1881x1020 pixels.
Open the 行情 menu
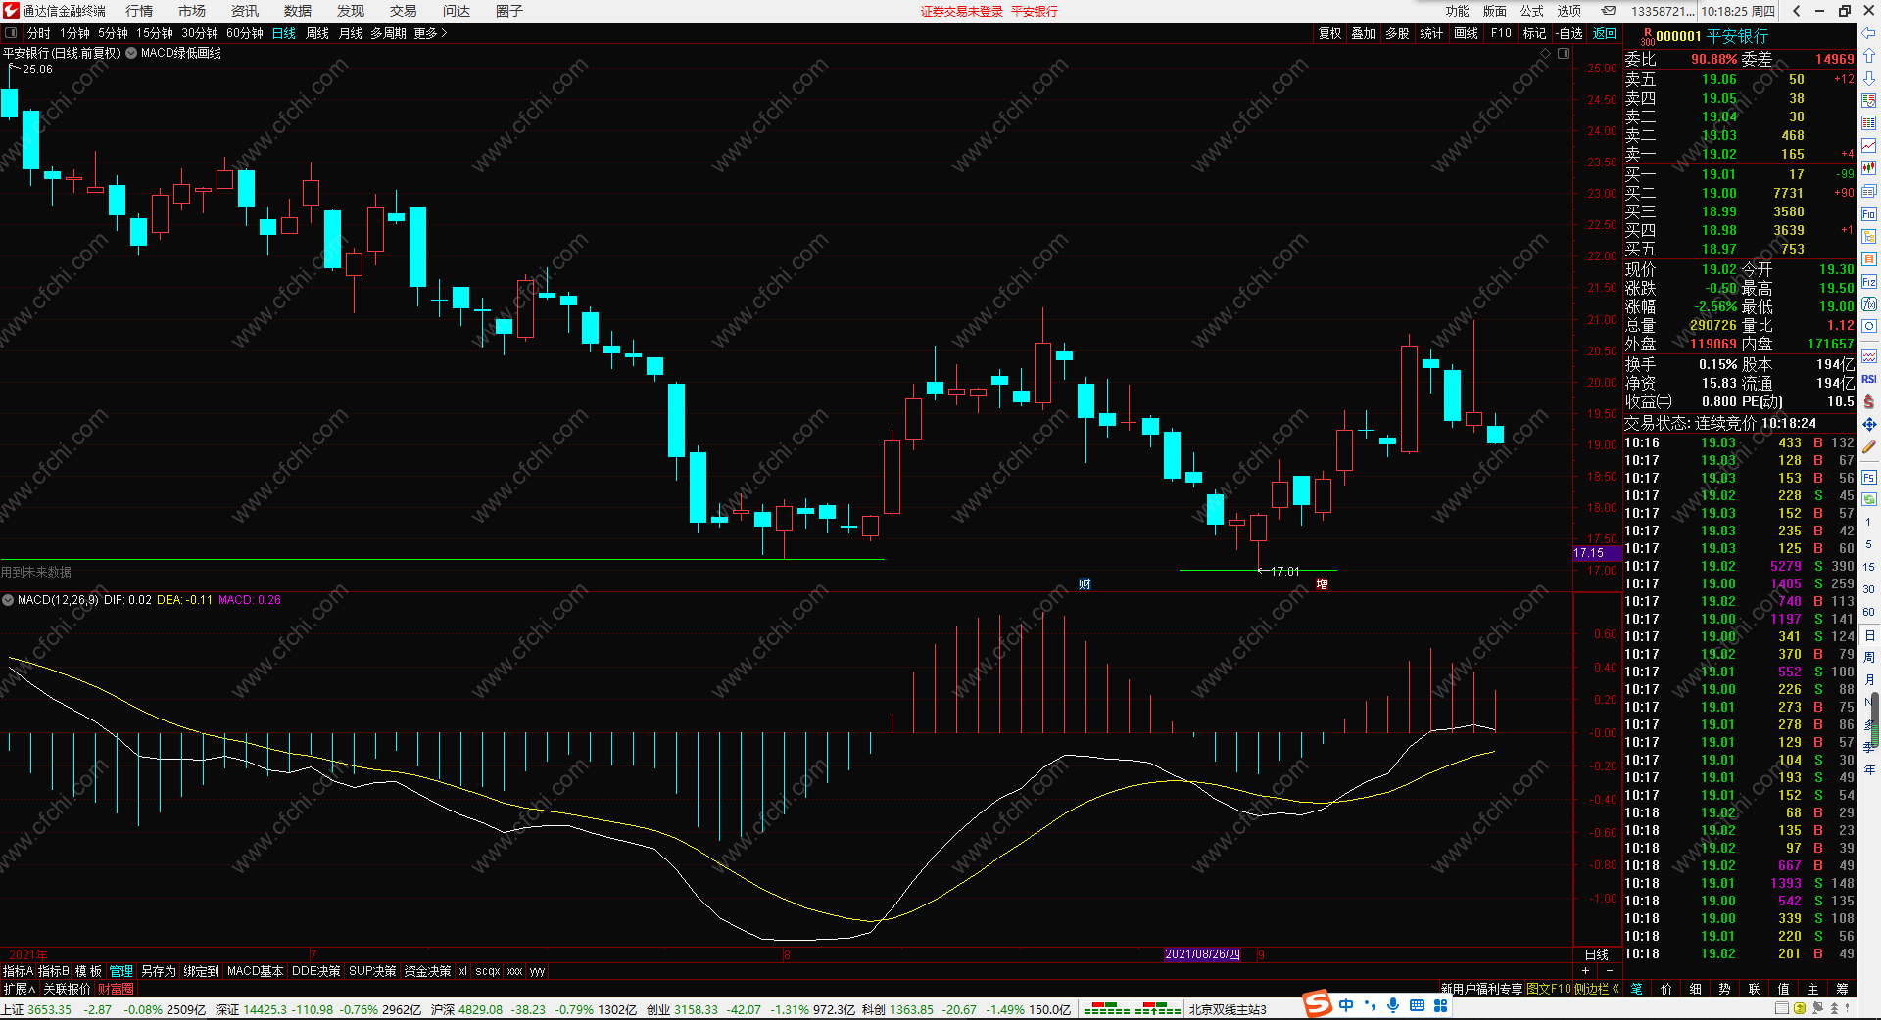coord(139,11)
